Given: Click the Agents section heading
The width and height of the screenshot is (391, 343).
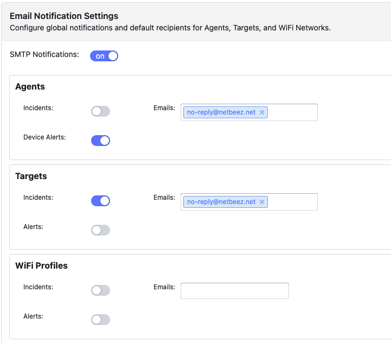Looking at the screenshot, I should click(30, 87).
